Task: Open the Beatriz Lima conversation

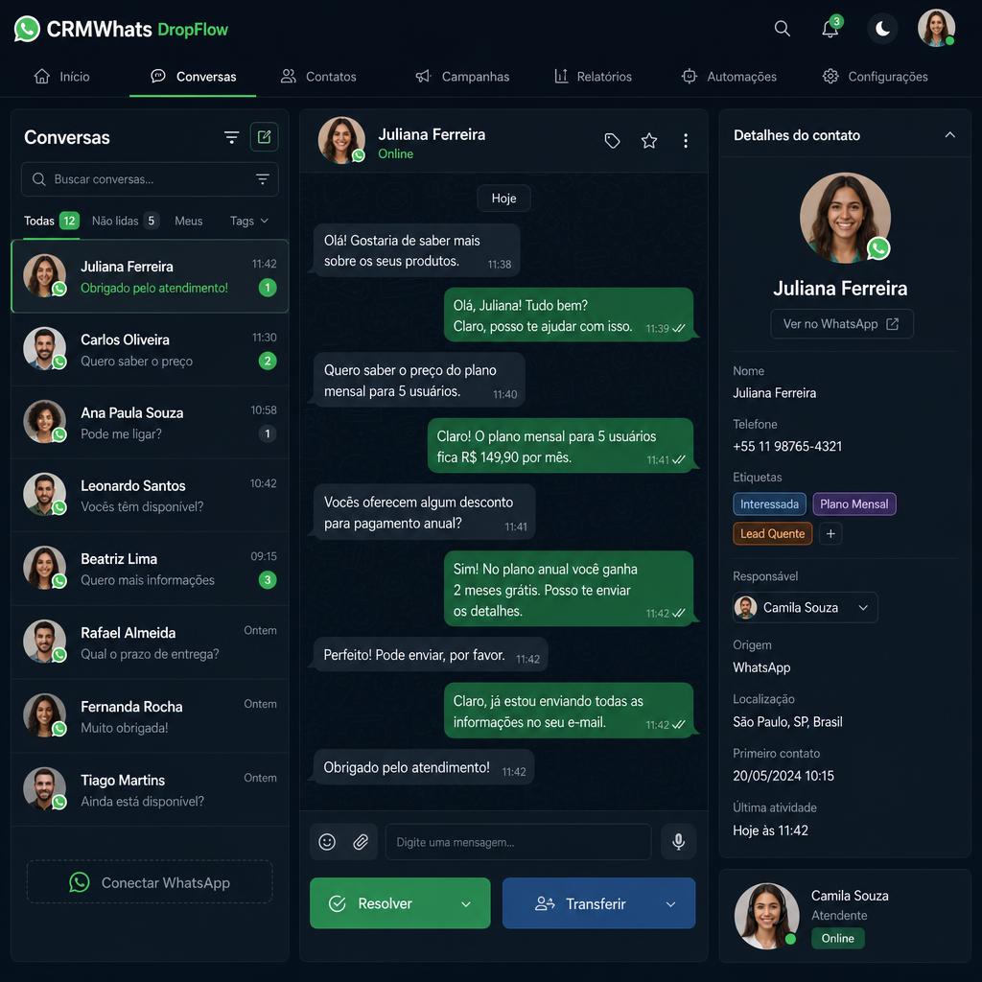Action: pos(150,569)
